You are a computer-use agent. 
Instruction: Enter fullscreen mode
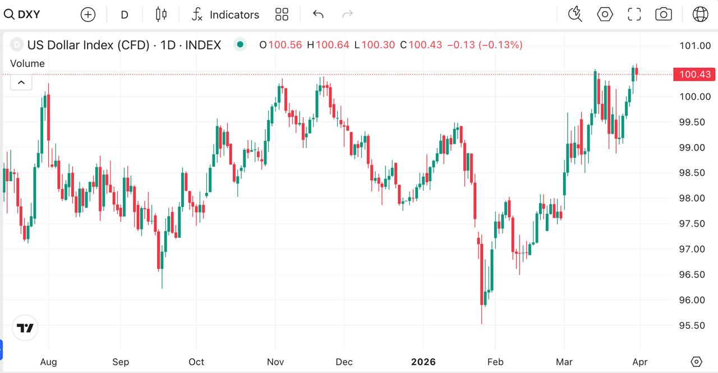(x=634, y=15)
